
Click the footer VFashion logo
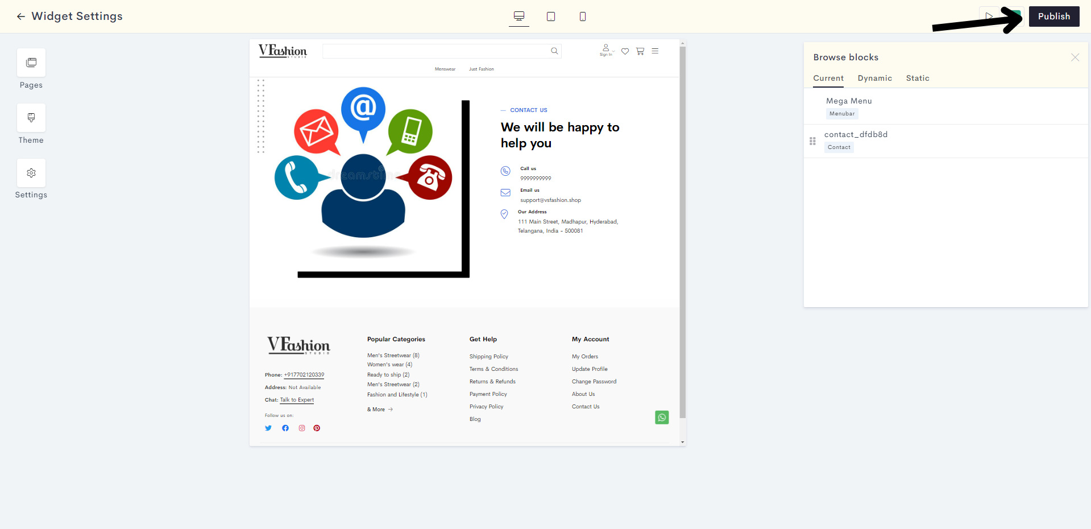(298, 345)
